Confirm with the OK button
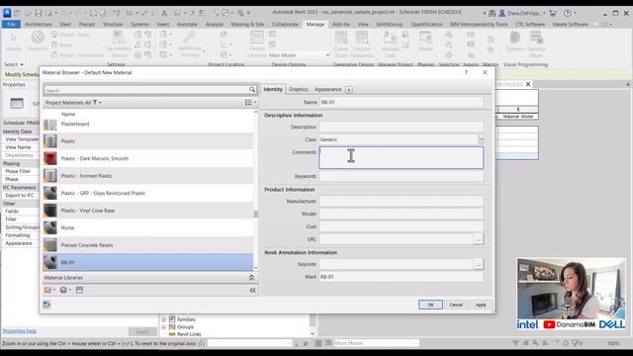Screen dimensions: 633x356 point(430,305)
